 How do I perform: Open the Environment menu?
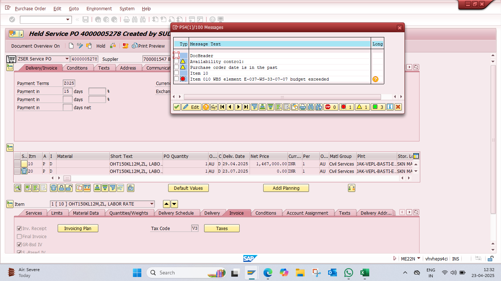point(99,8)
